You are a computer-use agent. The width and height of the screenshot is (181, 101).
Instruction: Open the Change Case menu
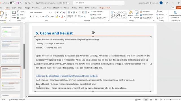pyautogui.click(x=52, y=17)
